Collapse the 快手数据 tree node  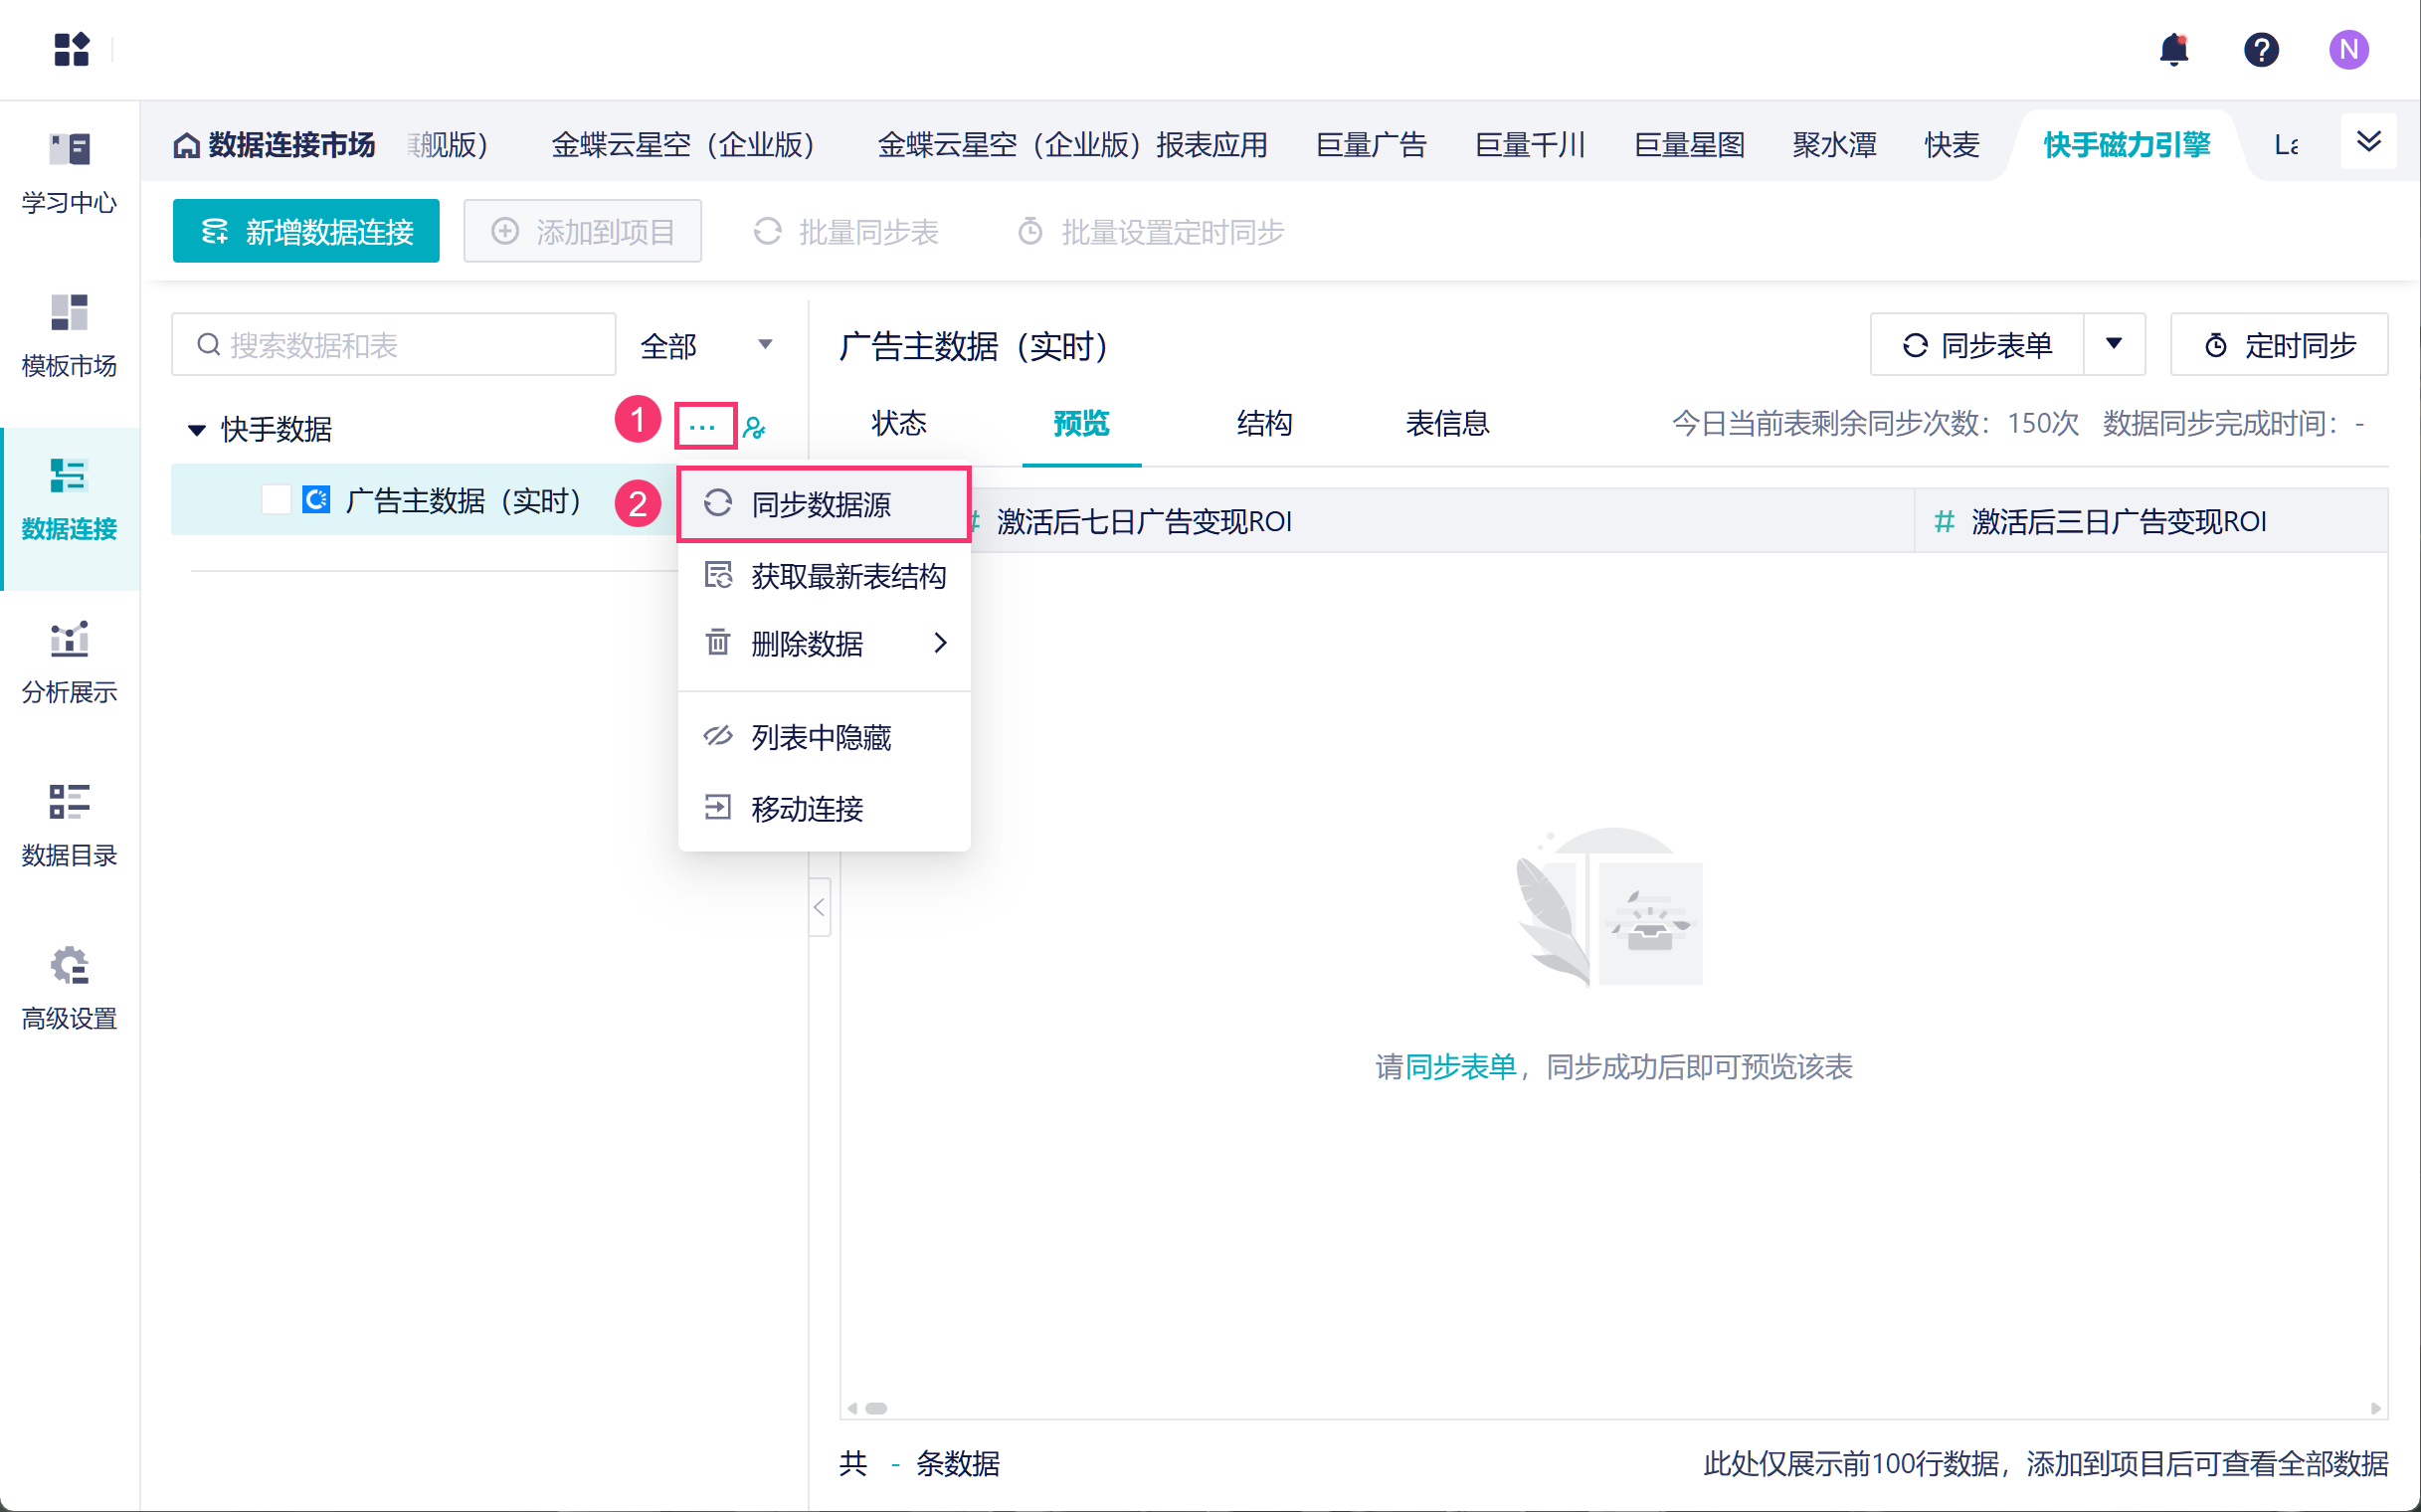click(x=197, y=430)
